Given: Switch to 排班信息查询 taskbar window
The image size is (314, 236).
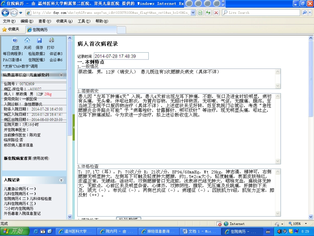Looking at the screenshot, I should (x=159, y=231).
